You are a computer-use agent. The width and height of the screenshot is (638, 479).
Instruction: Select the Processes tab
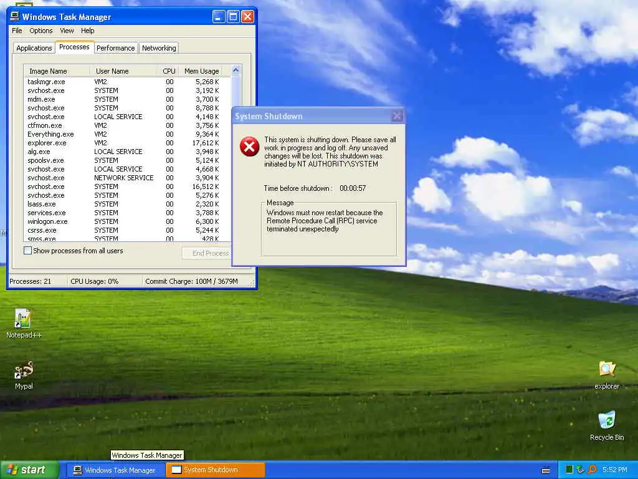pos(74,47)
